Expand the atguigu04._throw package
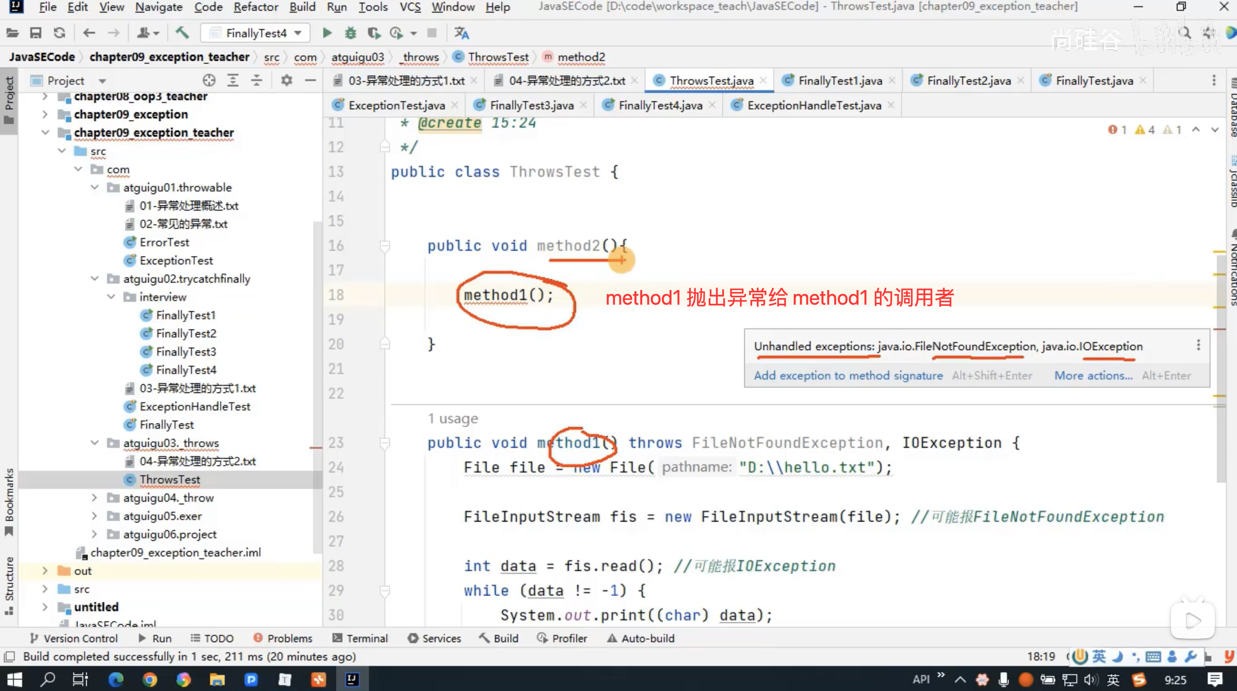Screen dimensions: 1237x691 pyautogui.click(x=95, y=497)
